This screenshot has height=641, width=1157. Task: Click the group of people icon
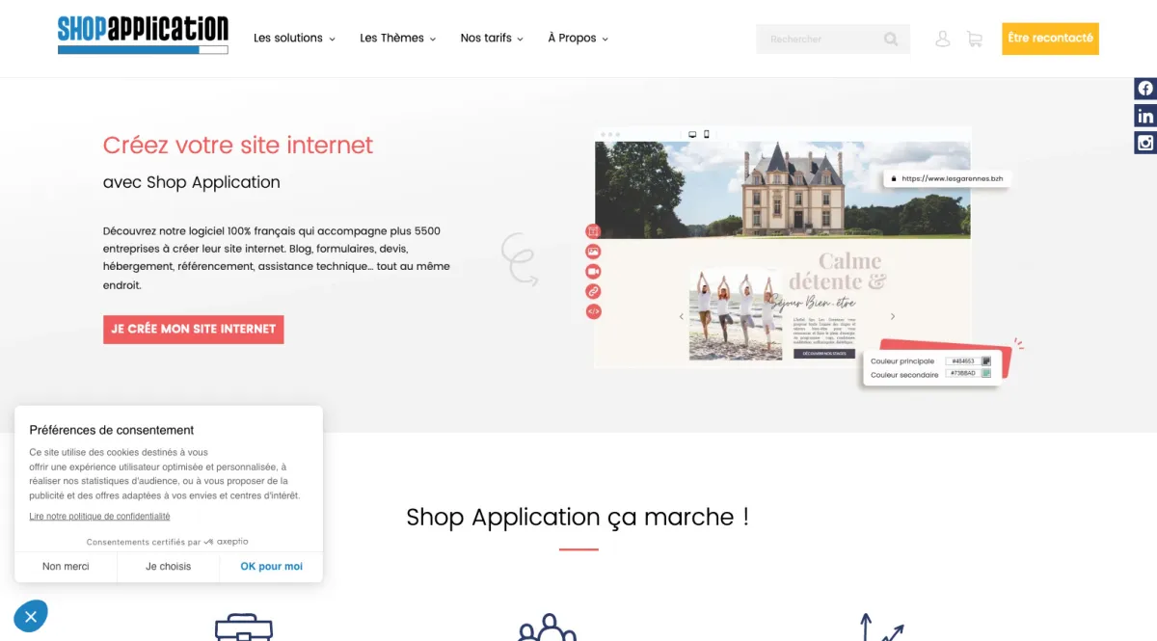coord(548,628)
